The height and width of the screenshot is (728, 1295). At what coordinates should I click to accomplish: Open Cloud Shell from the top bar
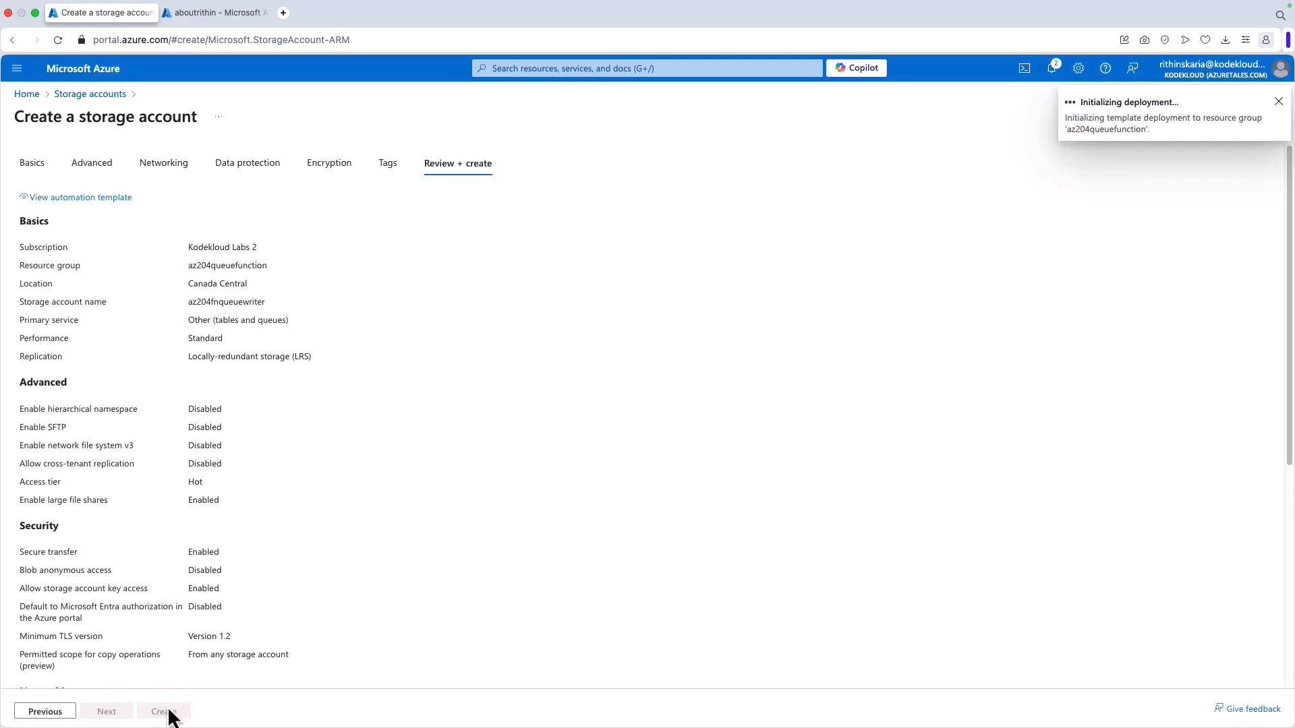click(x=1025, y=68)
